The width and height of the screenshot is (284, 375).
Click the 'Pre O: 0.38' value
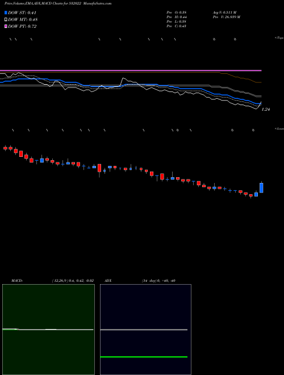coord(177,13)
